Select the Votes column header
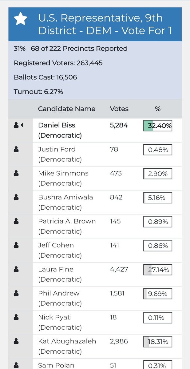 (x=119, y=109)
